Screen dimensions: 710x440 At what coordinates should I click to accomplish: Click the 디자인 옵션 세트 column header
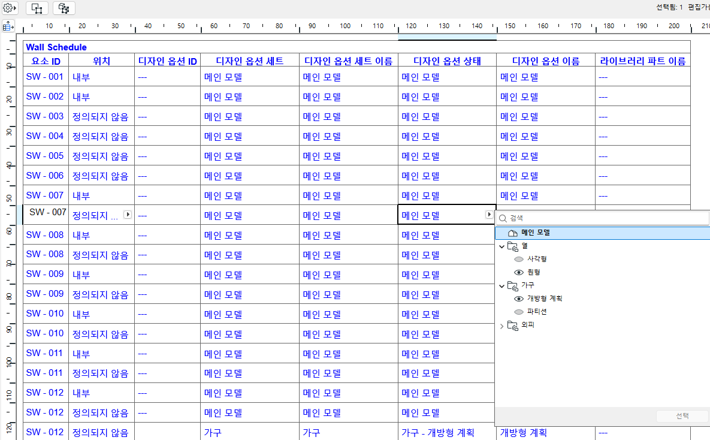[x=249, y=61]
